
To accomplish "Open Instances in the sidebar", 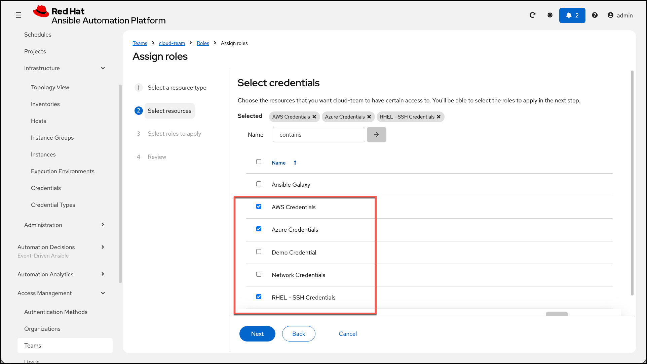I will pyautogui.click(x=43, y=154).
